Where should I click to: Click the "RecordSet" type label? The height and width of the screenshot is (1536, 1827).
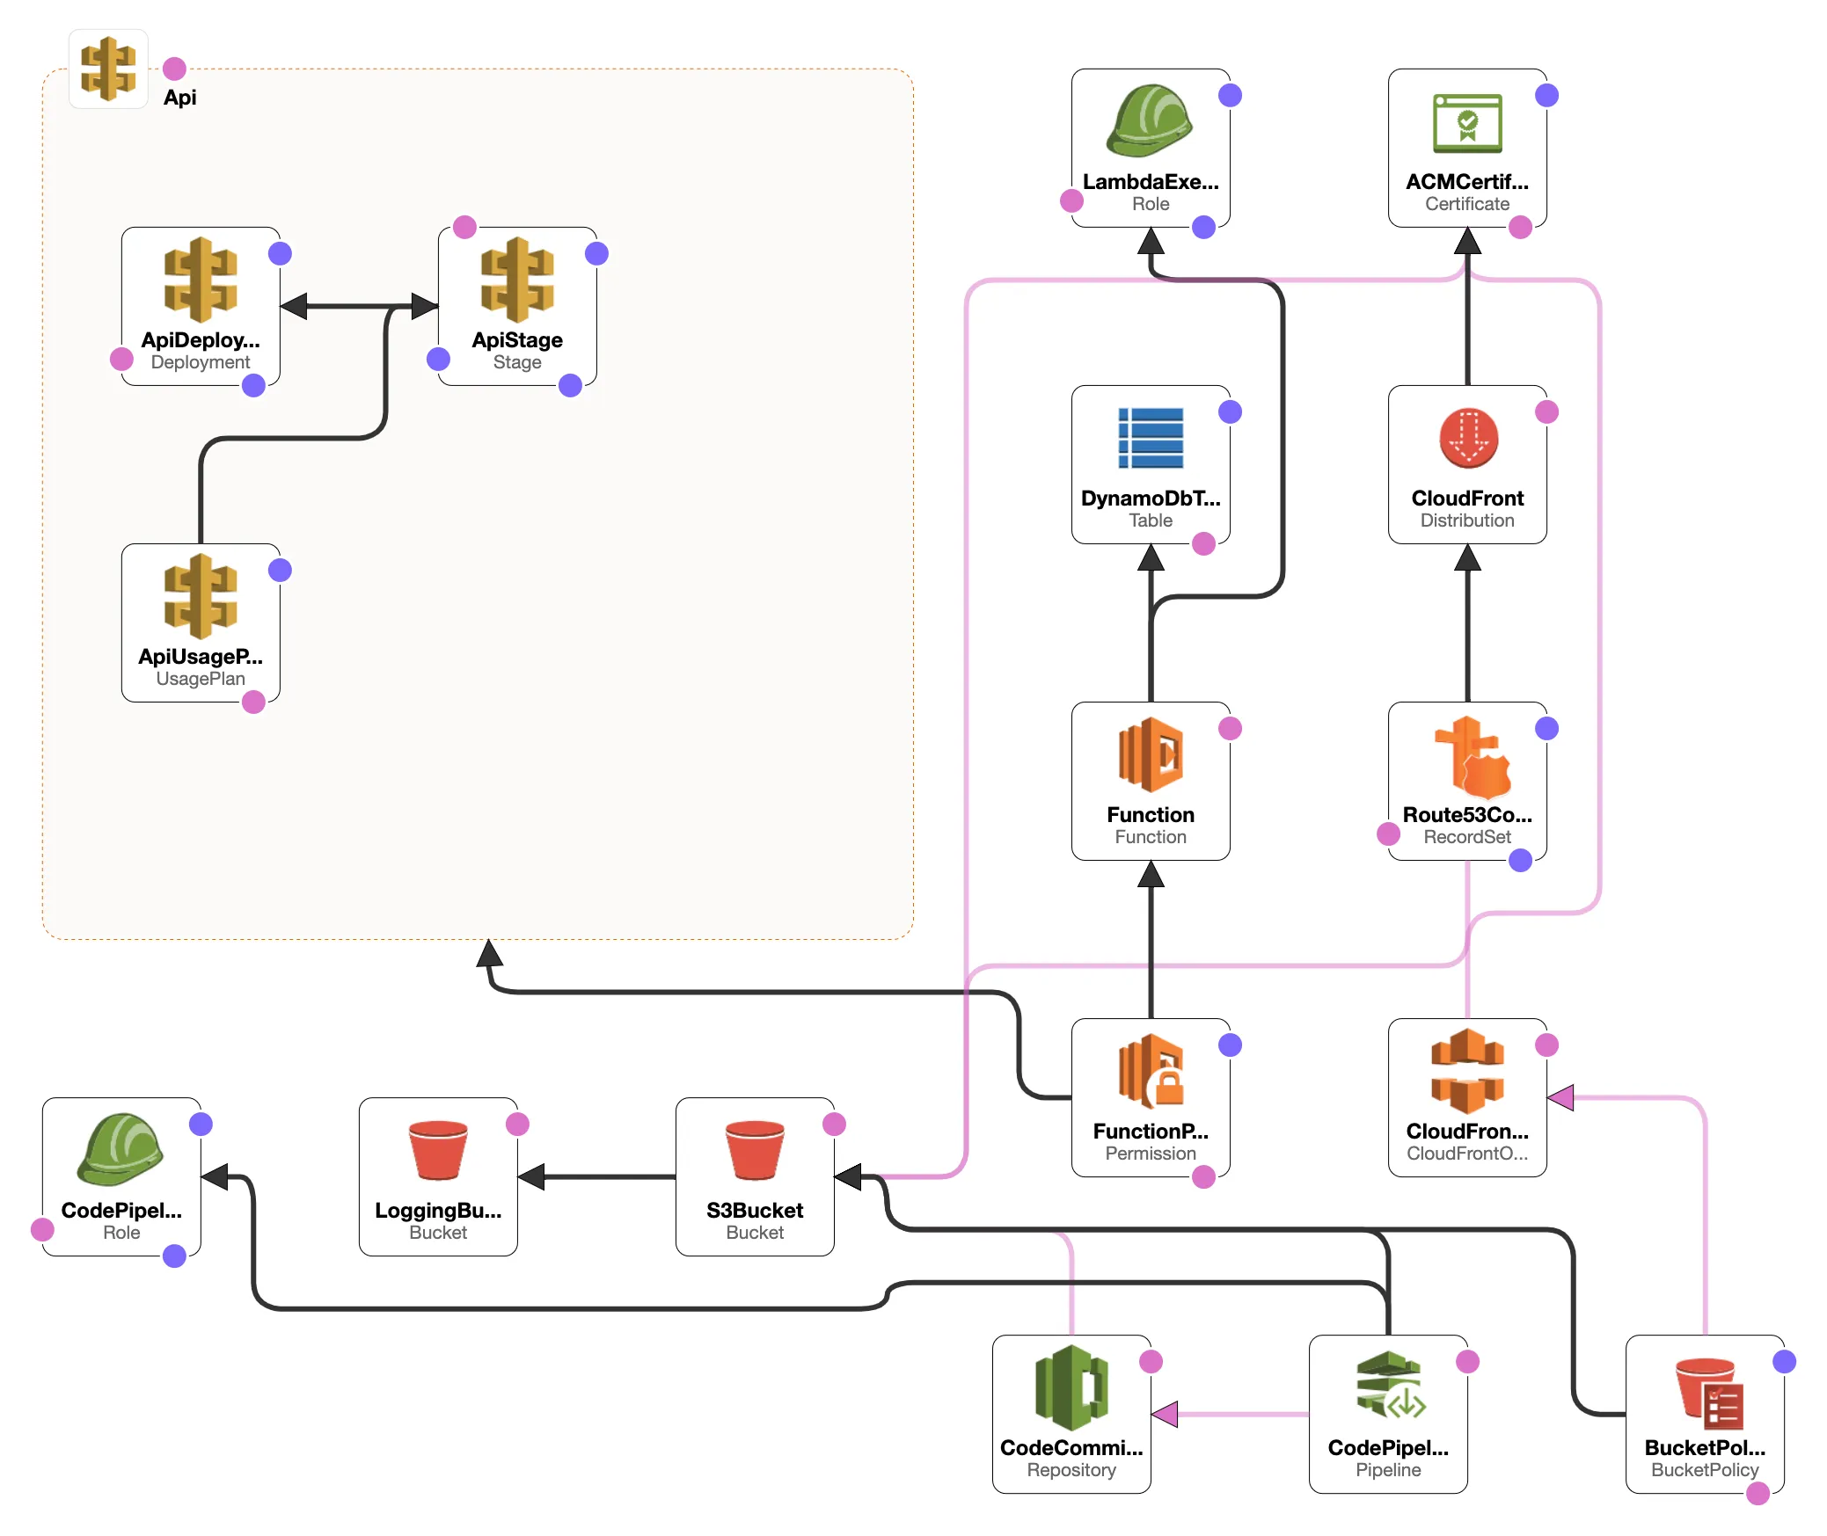click(1467, 837)
